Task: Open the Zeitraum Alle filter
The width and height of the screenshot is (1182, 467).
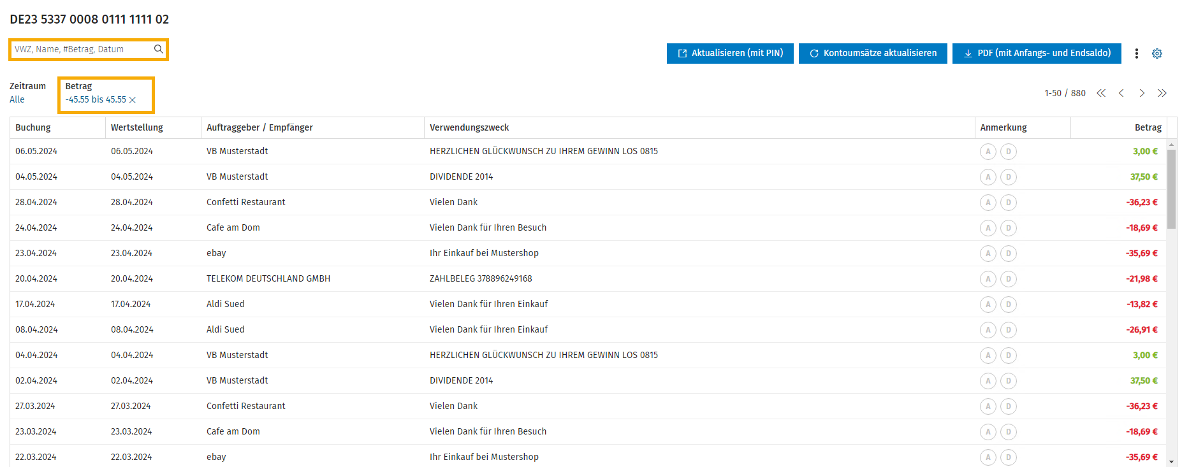Action: pos(17,99)
